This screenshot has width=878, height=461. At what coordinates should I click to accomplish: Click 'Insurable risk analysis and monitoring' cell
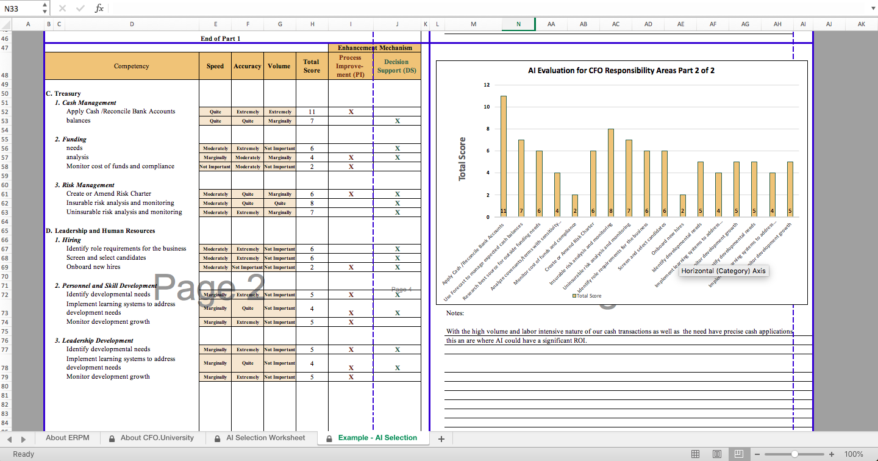tap(120, 203)
